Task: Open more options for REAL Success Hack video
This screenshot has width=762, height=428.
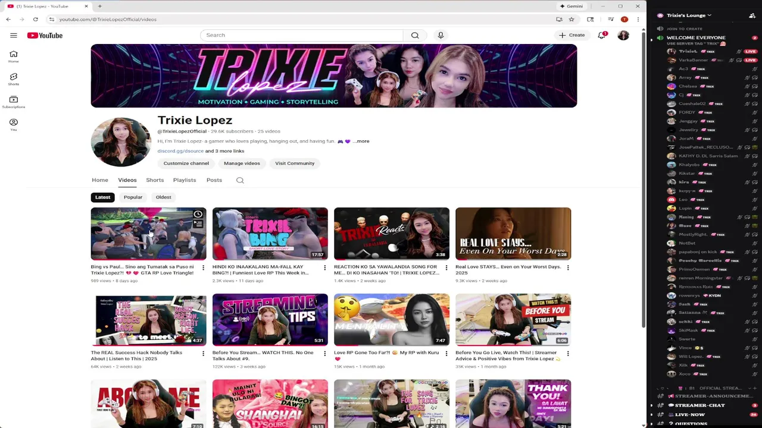Action: 203,354
